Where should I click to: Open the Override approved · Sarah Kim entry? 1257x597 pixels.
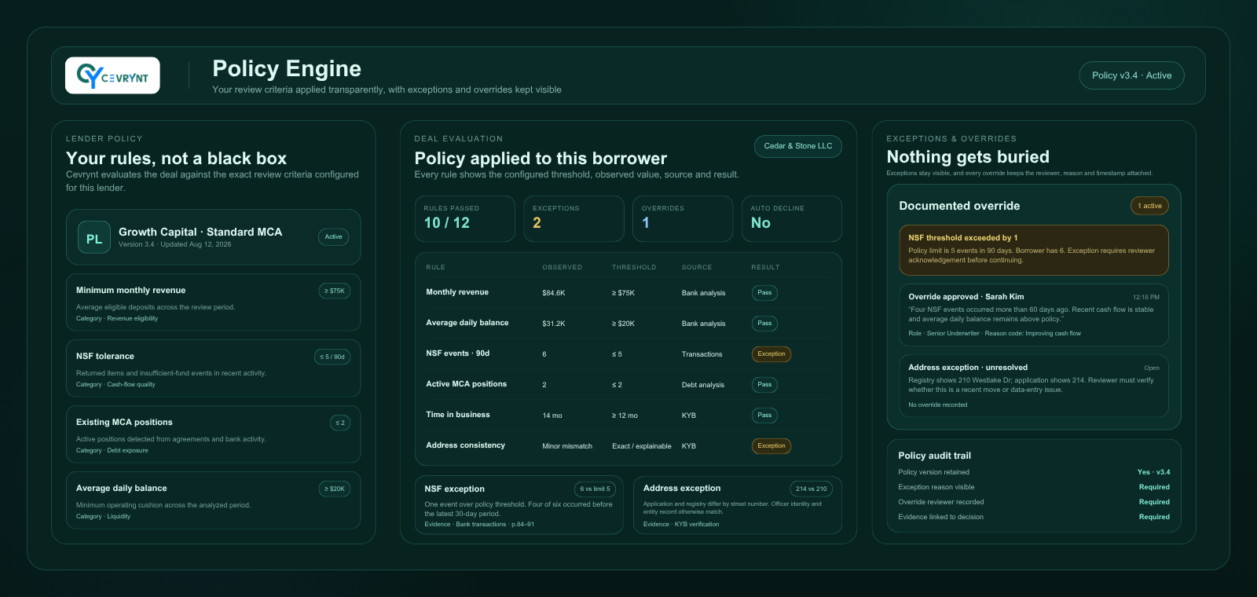[1034, 315]
